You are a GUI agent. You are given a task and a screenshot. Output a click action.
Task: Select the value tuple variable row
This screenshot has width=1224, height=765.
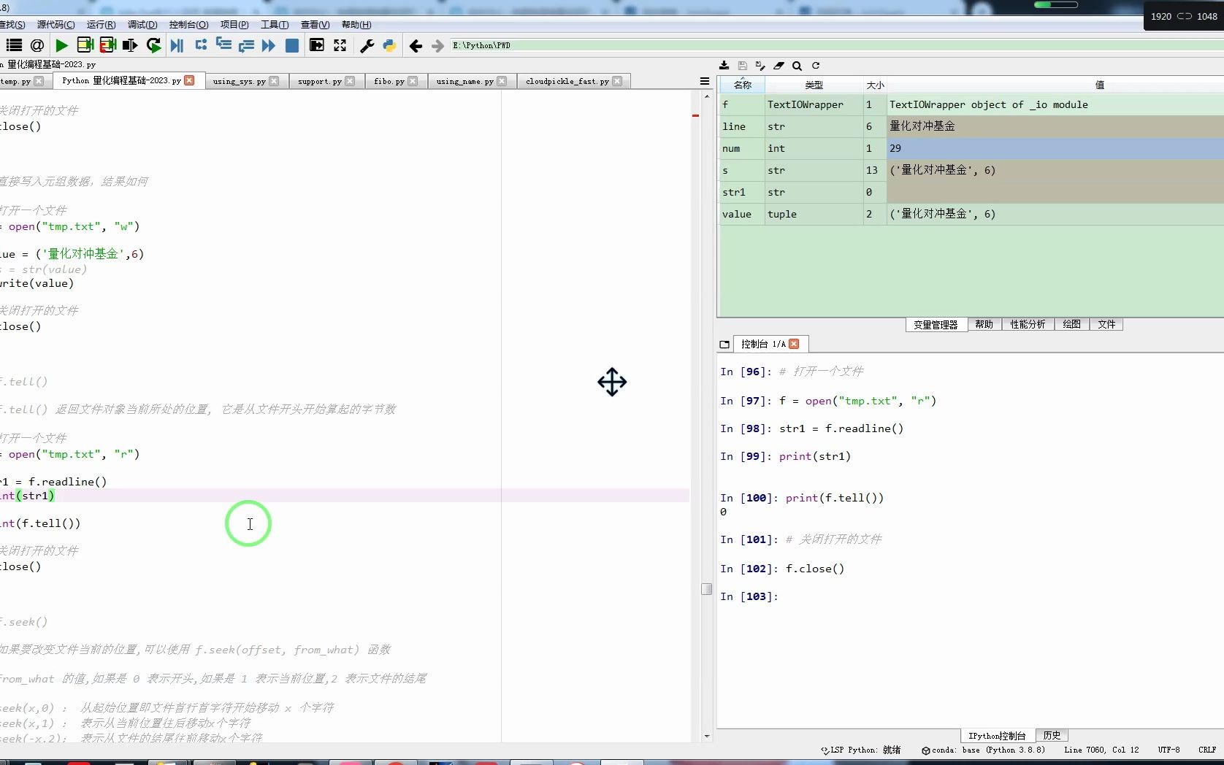(971, 214)
